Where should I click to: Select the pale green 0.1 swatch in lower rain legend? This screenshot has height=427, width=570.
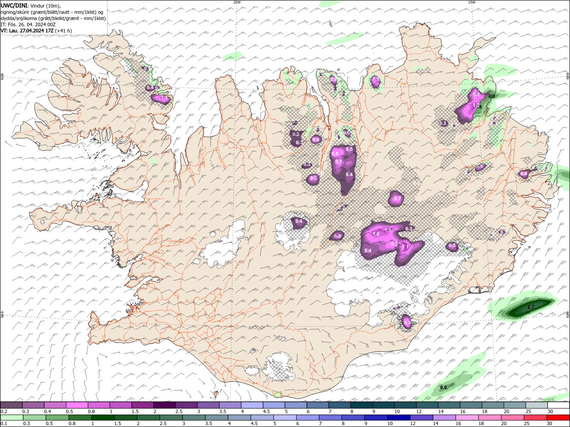pos(12,418)
